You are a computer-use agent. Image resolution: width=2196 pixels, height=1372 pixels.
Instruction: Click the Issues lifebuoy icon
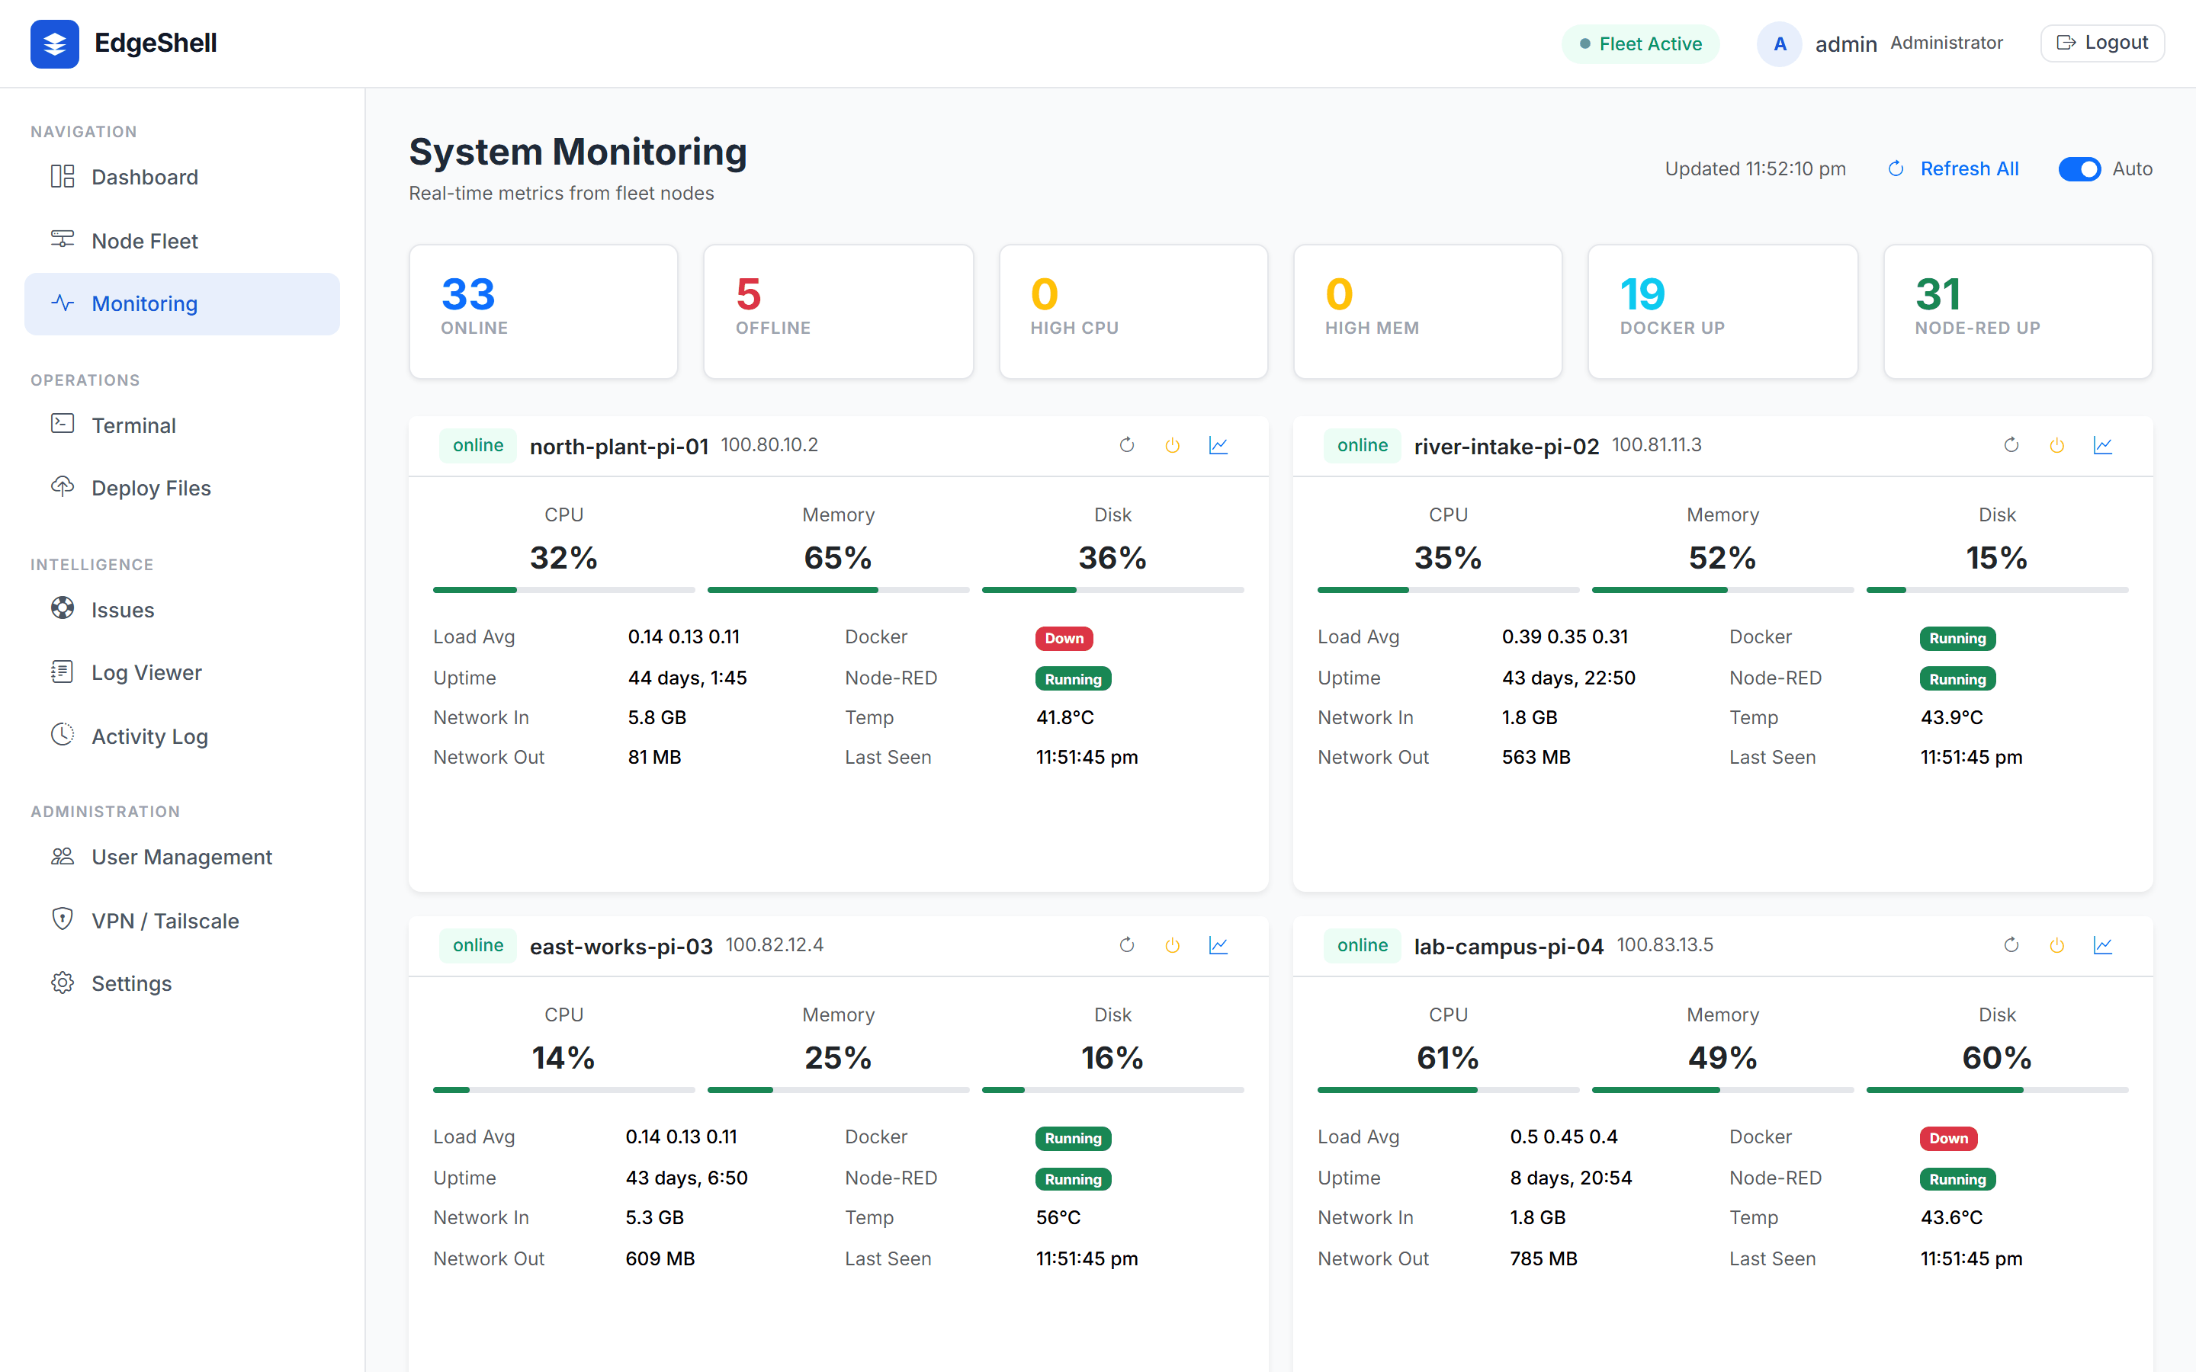pyautogui.click(x=63, y=608)
